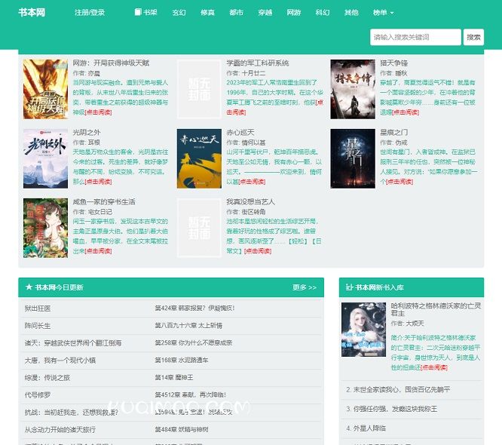The width and height of the screenshot is (502, 445).
Task: Open new book 4. 外星人降临
Action: click(366, 428)
